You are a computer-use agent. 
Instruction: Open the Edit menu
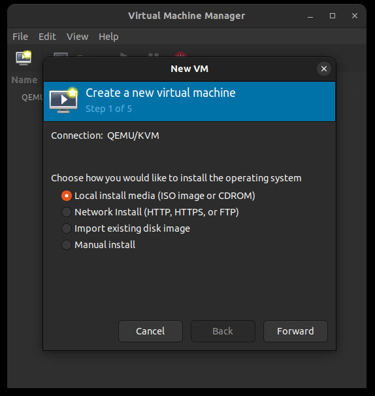click(47, 37)
